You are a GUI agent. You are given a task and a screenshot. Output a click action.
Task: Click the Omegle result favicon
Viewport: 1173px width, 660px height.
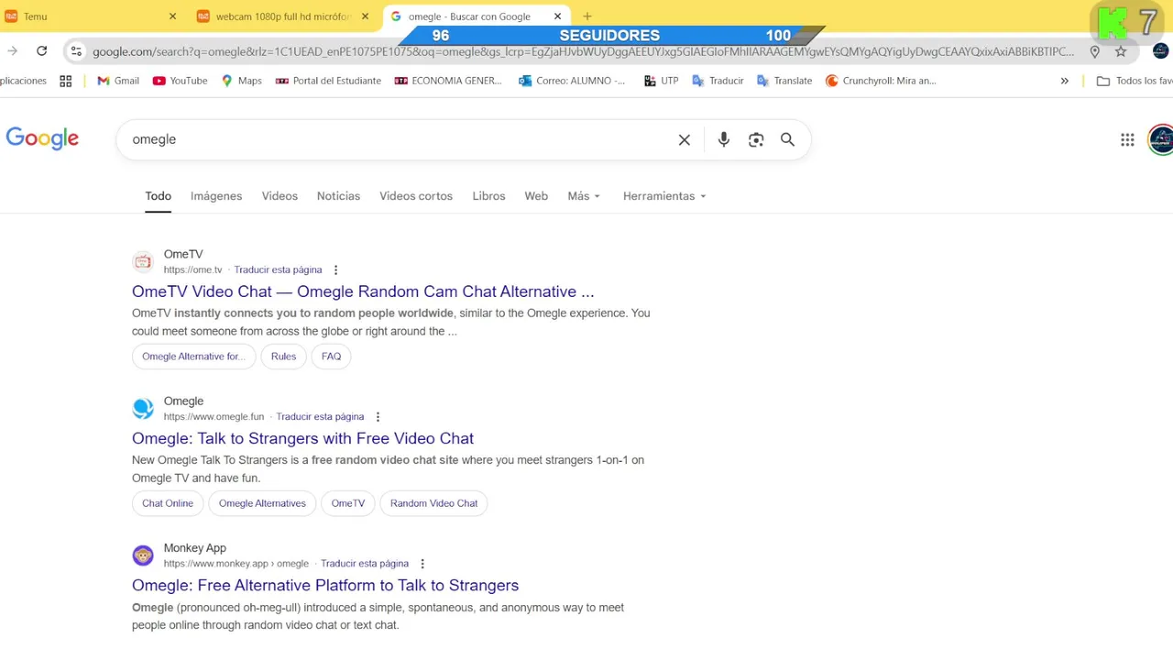click(143, 408)
